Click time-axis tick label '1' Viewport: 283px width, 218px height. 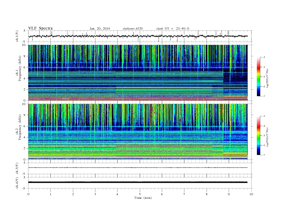tap(50, 194)
